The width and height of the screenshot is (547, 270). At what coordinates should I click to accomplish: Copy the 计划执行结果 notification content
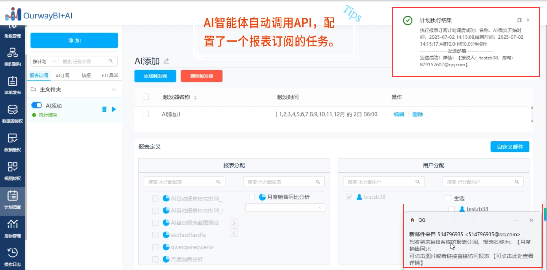click(x=519, y=20)
